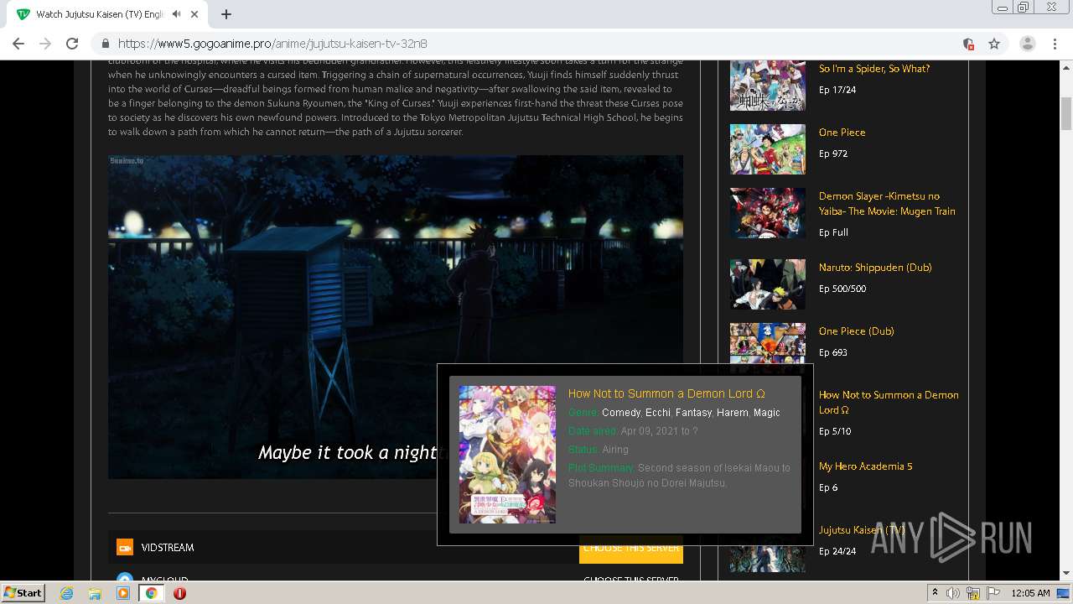Select the Ep 5/10 text under Demon Lord
Screen dimensions: 1073x604
pyautogui.click(x=835, y=431)
